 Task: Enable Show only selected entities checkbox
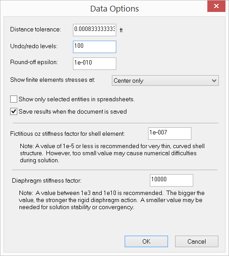14,99
